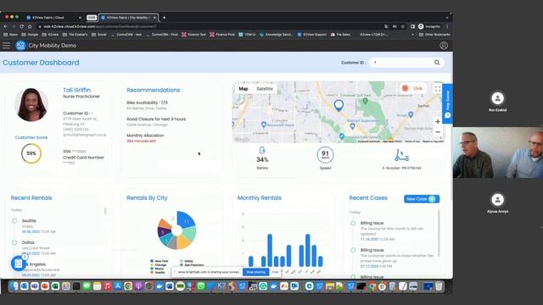This screenshot has height=305, width=543.
Task: Bookmark the page with star icon
Action: point(403,26)
